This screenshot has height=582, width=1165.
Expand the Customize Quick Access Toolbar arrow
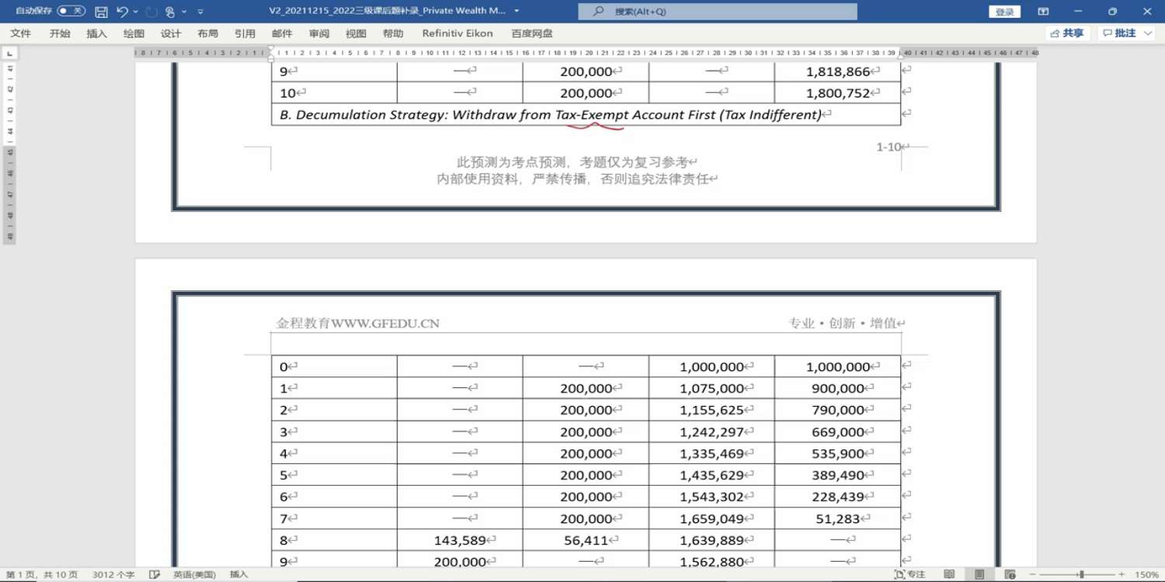click(x=200, y=12)
